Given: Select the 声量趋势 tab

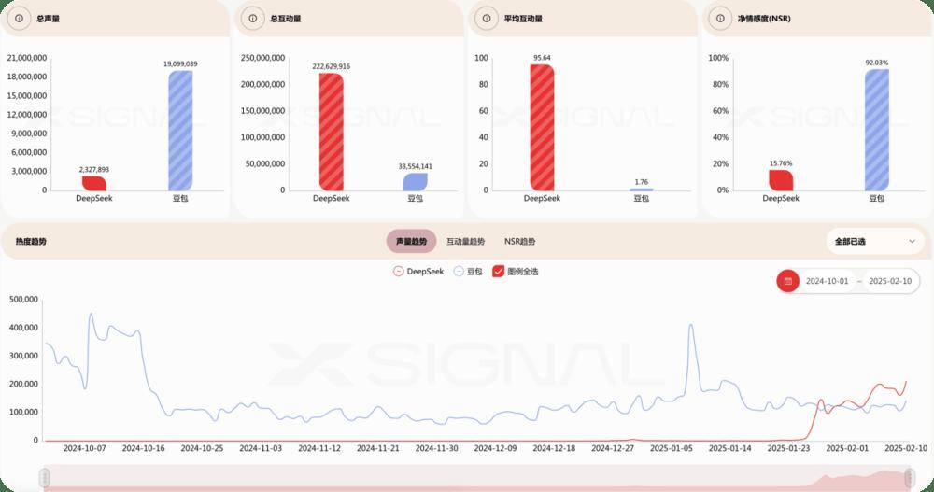Looking at the screenshot, I should coord(412,241).
